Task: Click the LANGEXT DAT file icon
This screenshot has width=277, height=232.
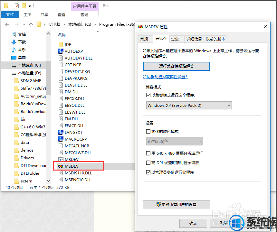Action: pyautogui.click(x=61, y=132)
